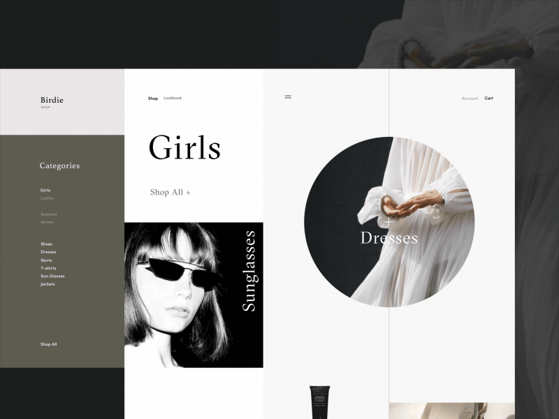This screenshot has width=559, height=419.
Task: Click the Shop All + link
Action: point(170,193)
